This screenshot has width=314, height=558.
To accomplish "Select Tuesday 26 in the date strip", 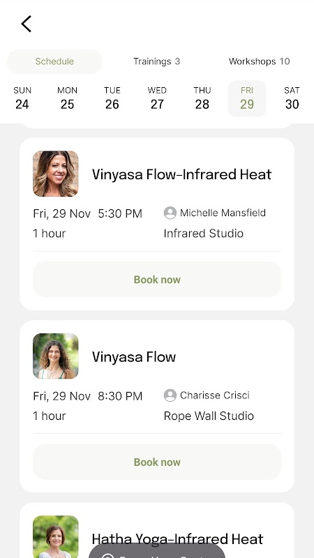I will [x=112, y=98].
